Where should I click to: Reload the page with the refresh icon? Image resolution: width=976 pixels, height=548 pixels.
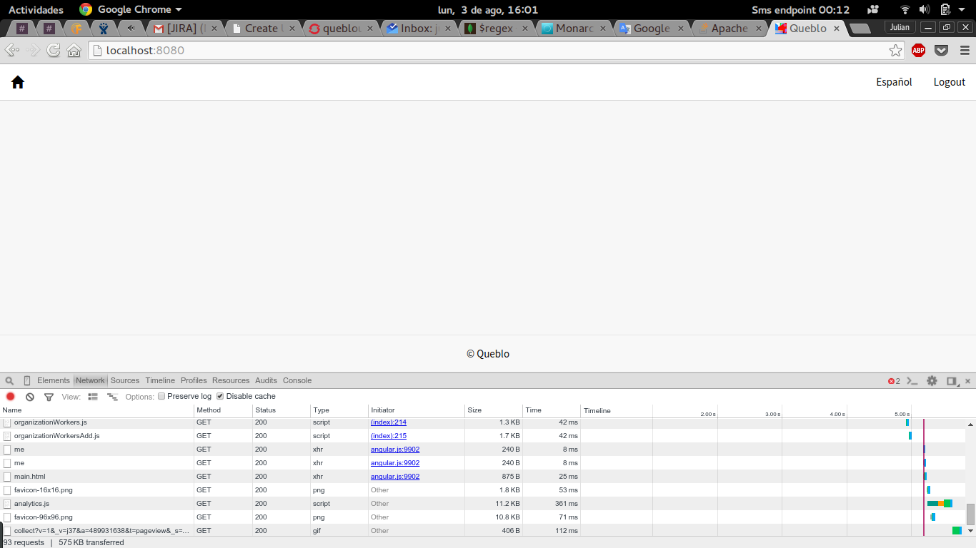54,50
